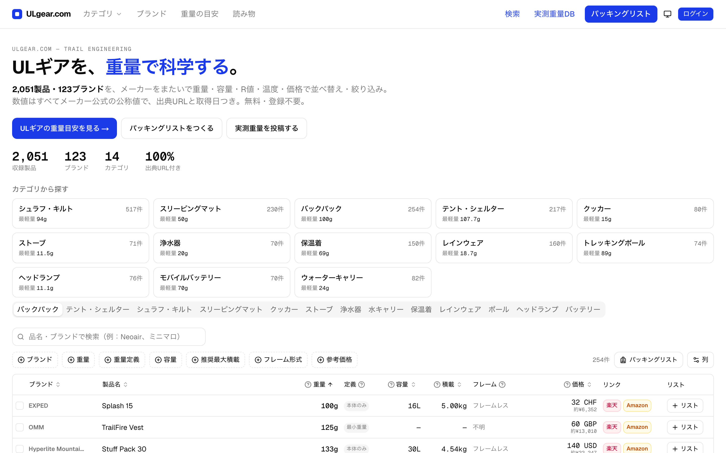Sort by ブランド column sort arrows

(x=58, y=384)
